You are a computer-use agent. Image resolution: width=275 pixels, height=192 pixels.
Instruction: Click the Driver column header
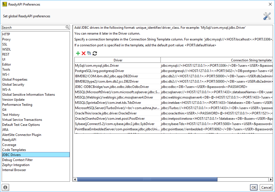[118, 60]
